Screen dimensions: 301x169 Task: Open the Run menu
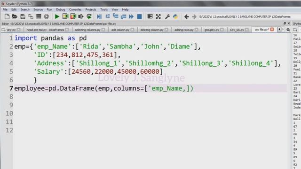tap(49, 9)
